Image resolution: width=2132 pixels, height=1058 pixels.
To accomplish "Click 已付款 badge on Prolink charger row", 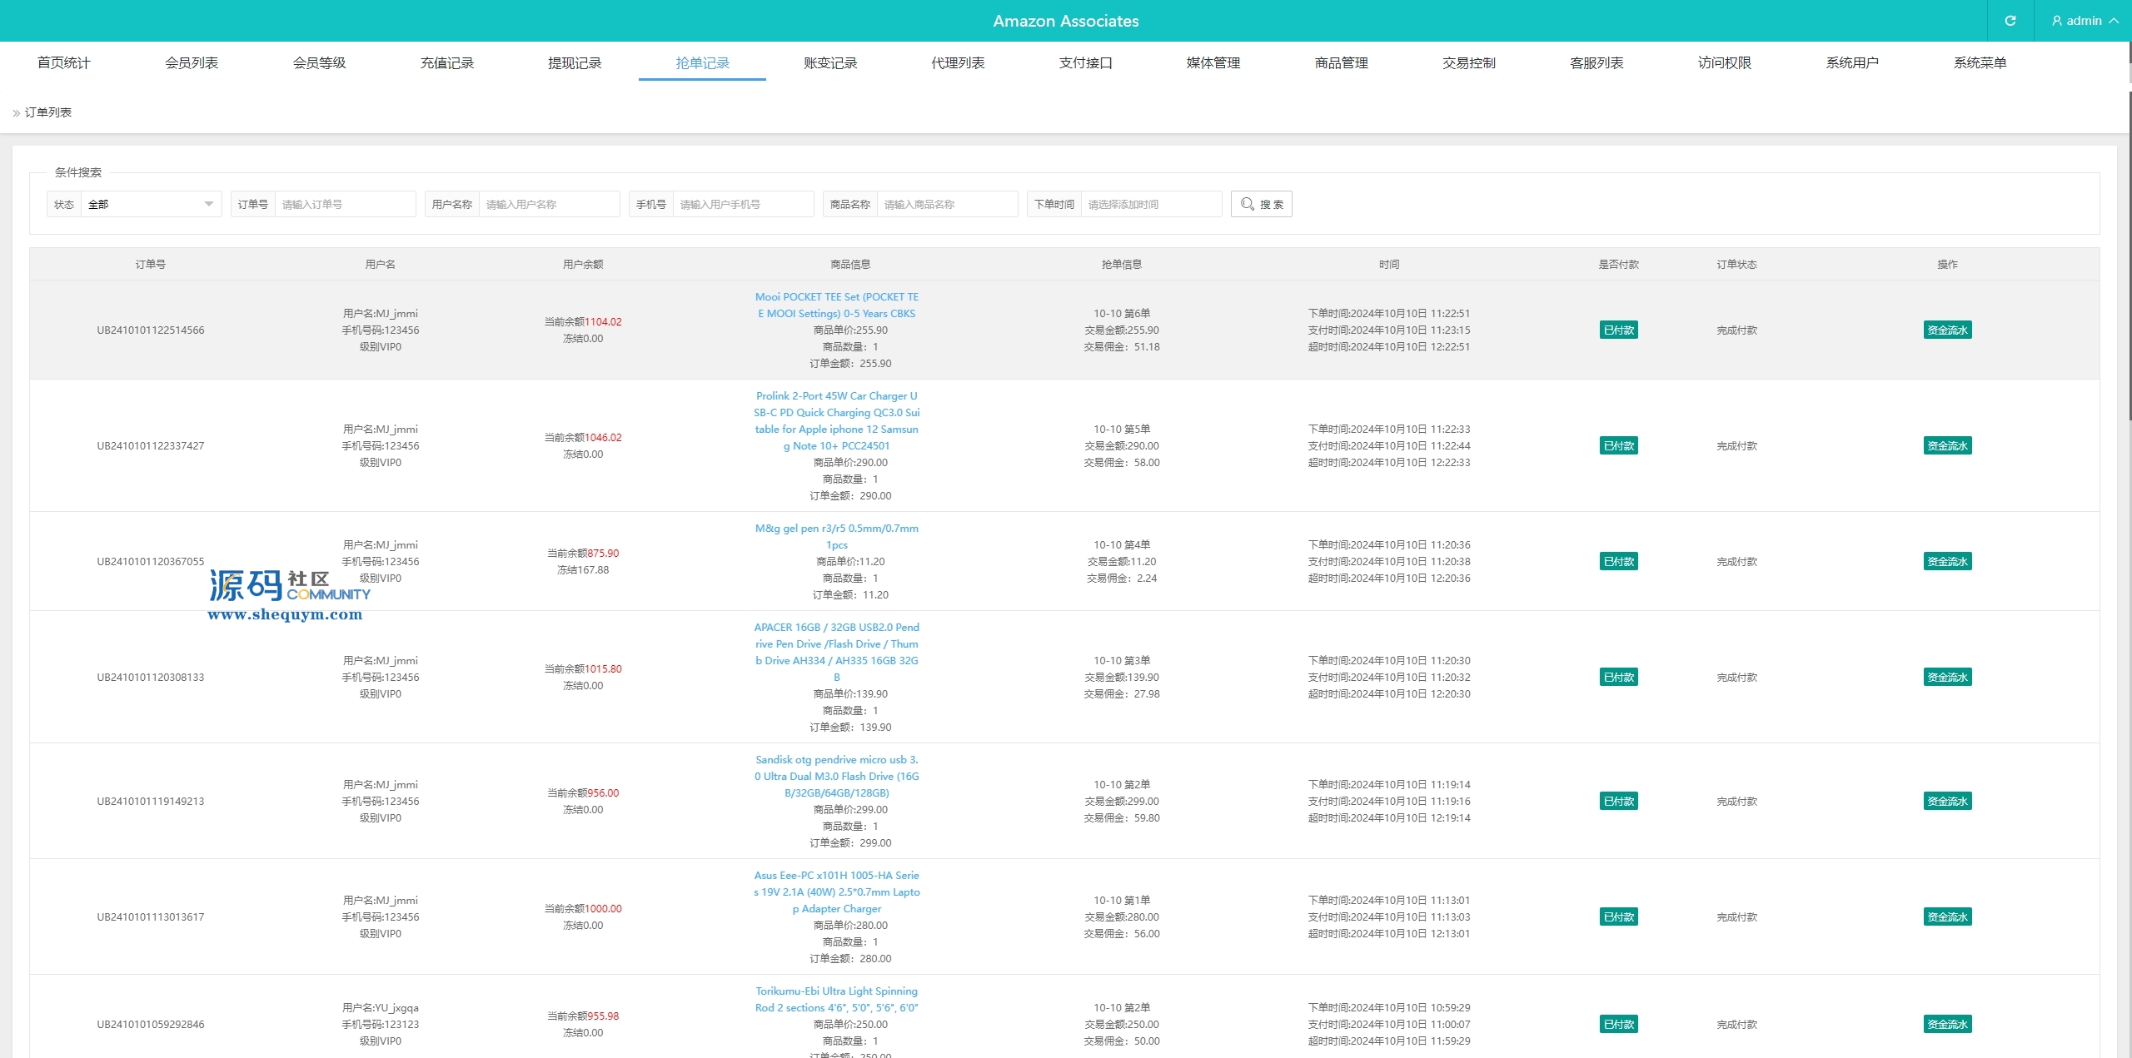I will (x=1618, y=446).
